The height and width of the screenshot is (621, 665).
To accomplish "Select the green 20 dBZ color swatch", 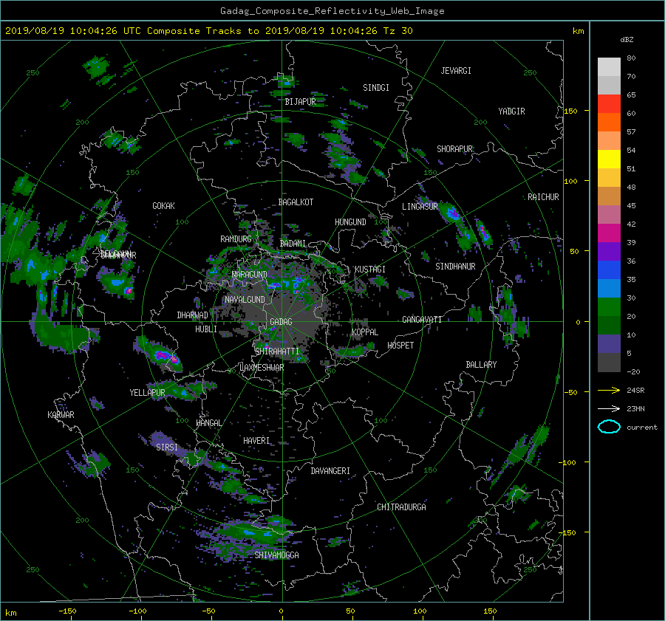I will coord(609,307).
